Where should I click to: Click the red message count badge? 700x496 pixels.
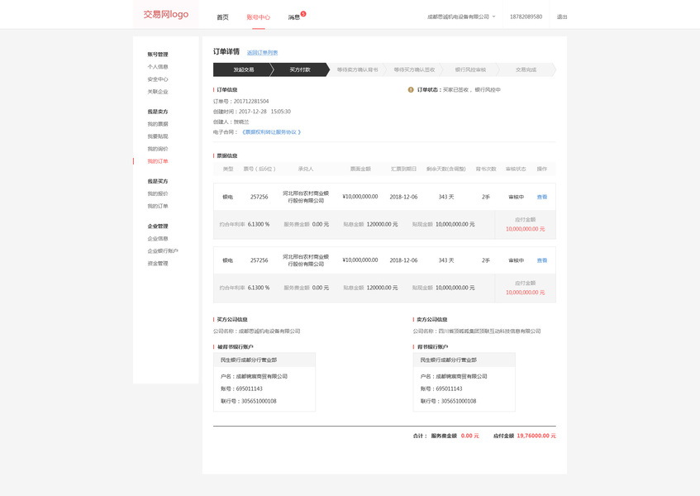click(303, 14)
